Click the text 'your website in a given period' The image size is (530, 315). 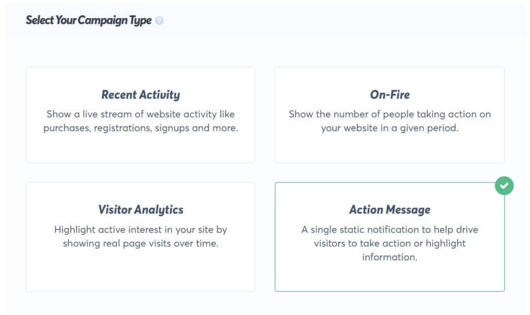pyautogui.click(x=390, y=128)
